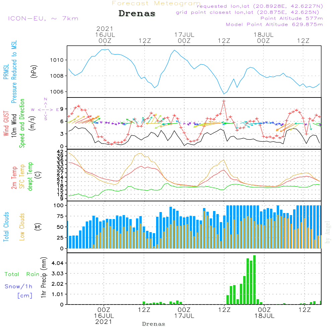Click the red "Wind GUST" label

click(x=6, y=123)
